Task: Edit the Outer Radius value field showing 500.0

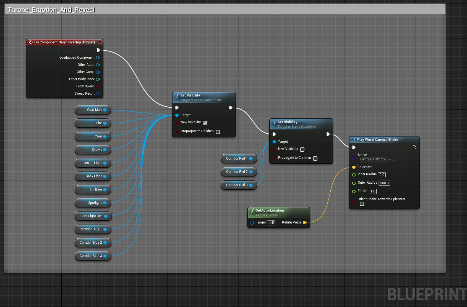Action: pyautogui.click(x=384, y=183)
